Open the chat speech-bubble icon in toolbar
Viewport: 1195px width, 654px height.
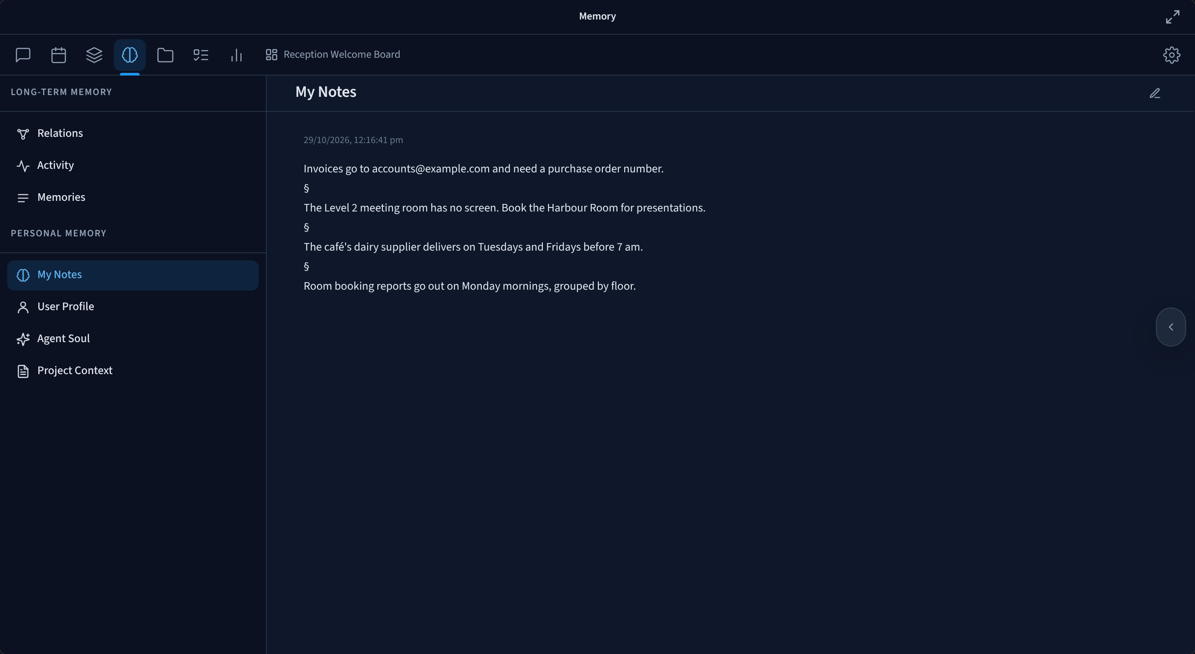coord(23,55)
